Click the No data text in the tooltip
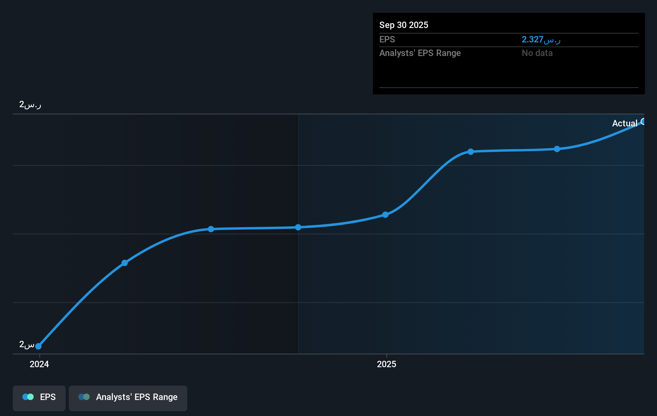 coord(537,53)
